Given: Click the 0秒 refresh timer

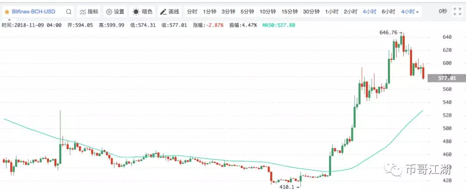Looking at the screenshot, I should 443,12.
